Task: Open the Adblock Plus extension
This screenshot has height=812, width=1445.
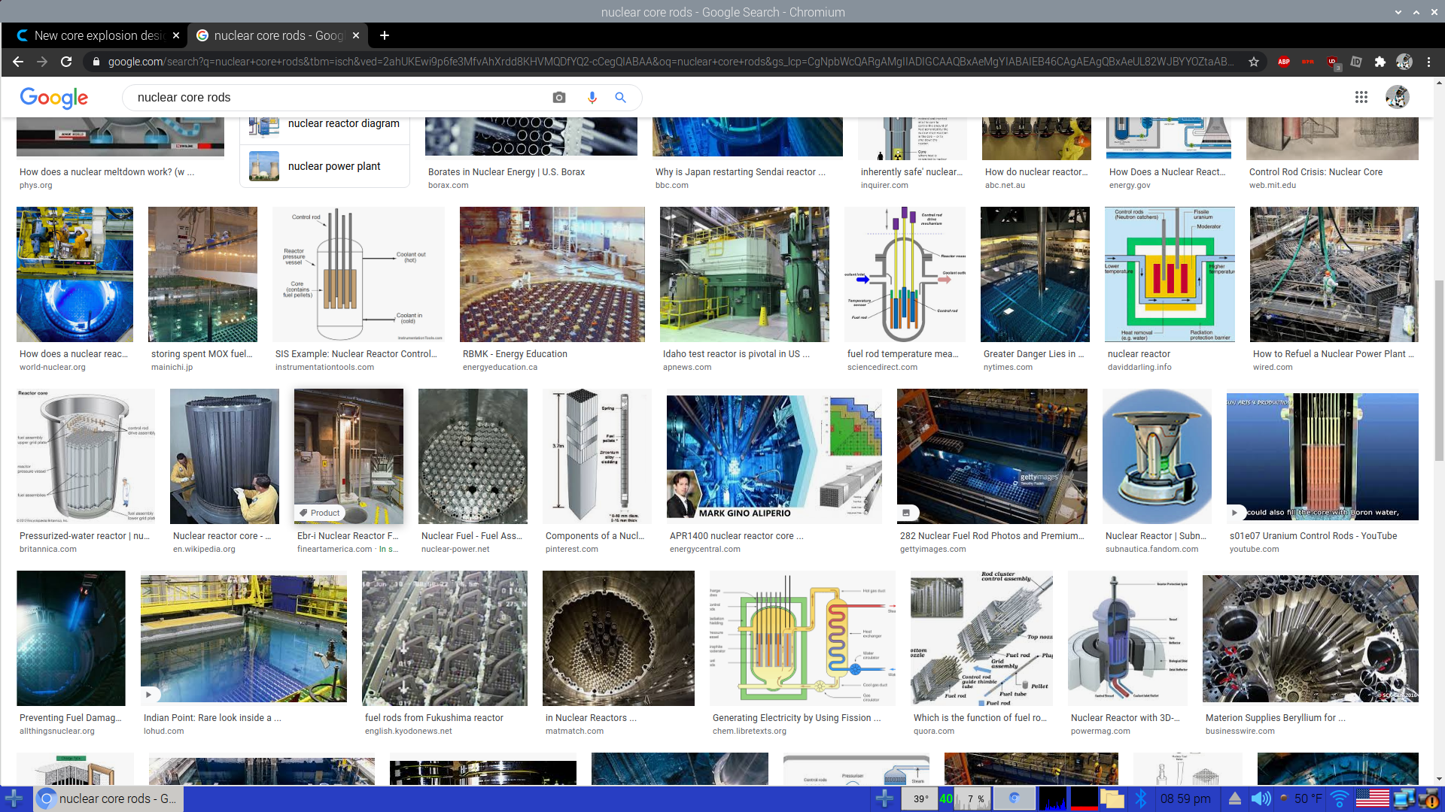Action: [x=1284, y=62]
